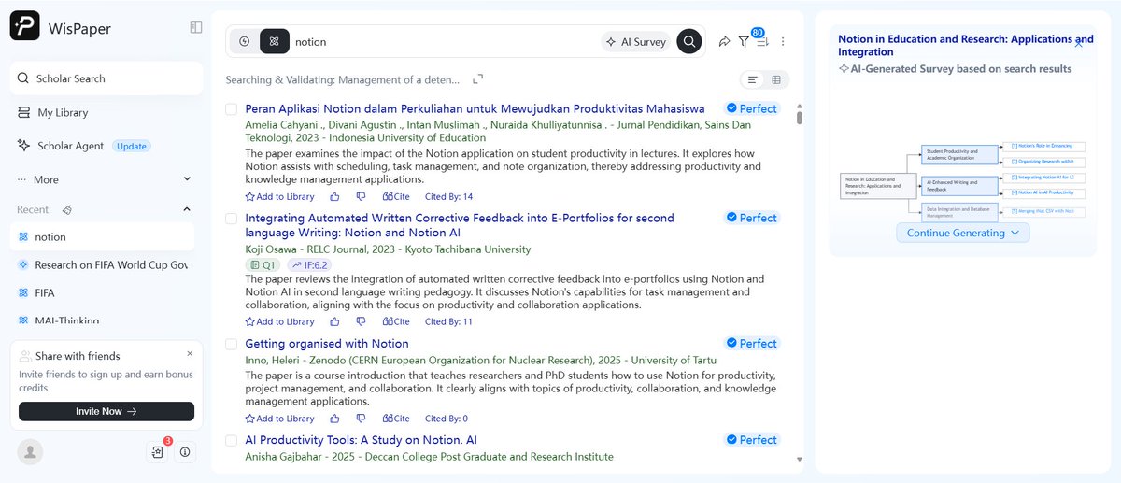Like the 'Peran Aplikasi Notion' paper
This screenshot has height=483, width=1121.
[x=334, y=196]
